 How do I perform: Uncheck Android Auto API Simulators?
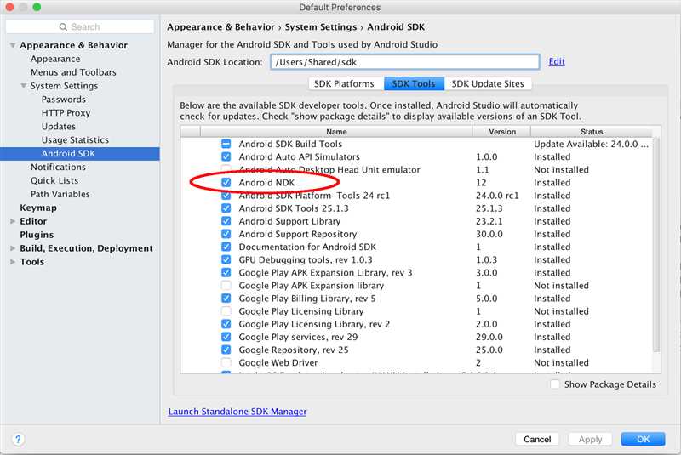[226, 156]
